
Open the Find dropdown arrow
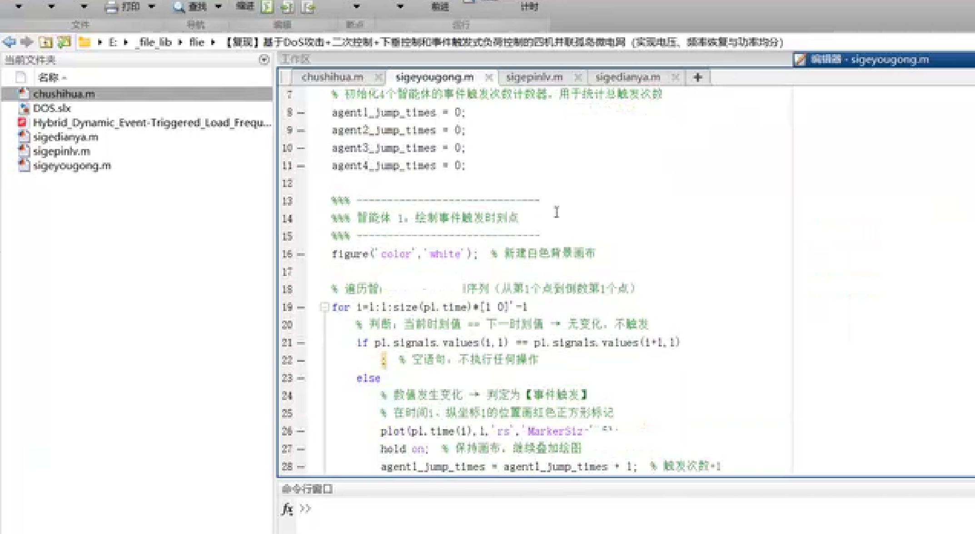(x=219, y=7)
